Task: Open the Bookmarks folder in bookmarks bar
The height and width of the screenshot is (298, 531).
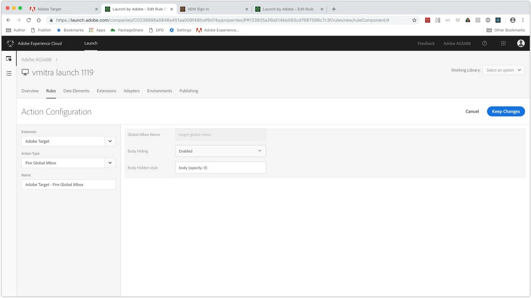Action: click(70, 30)
